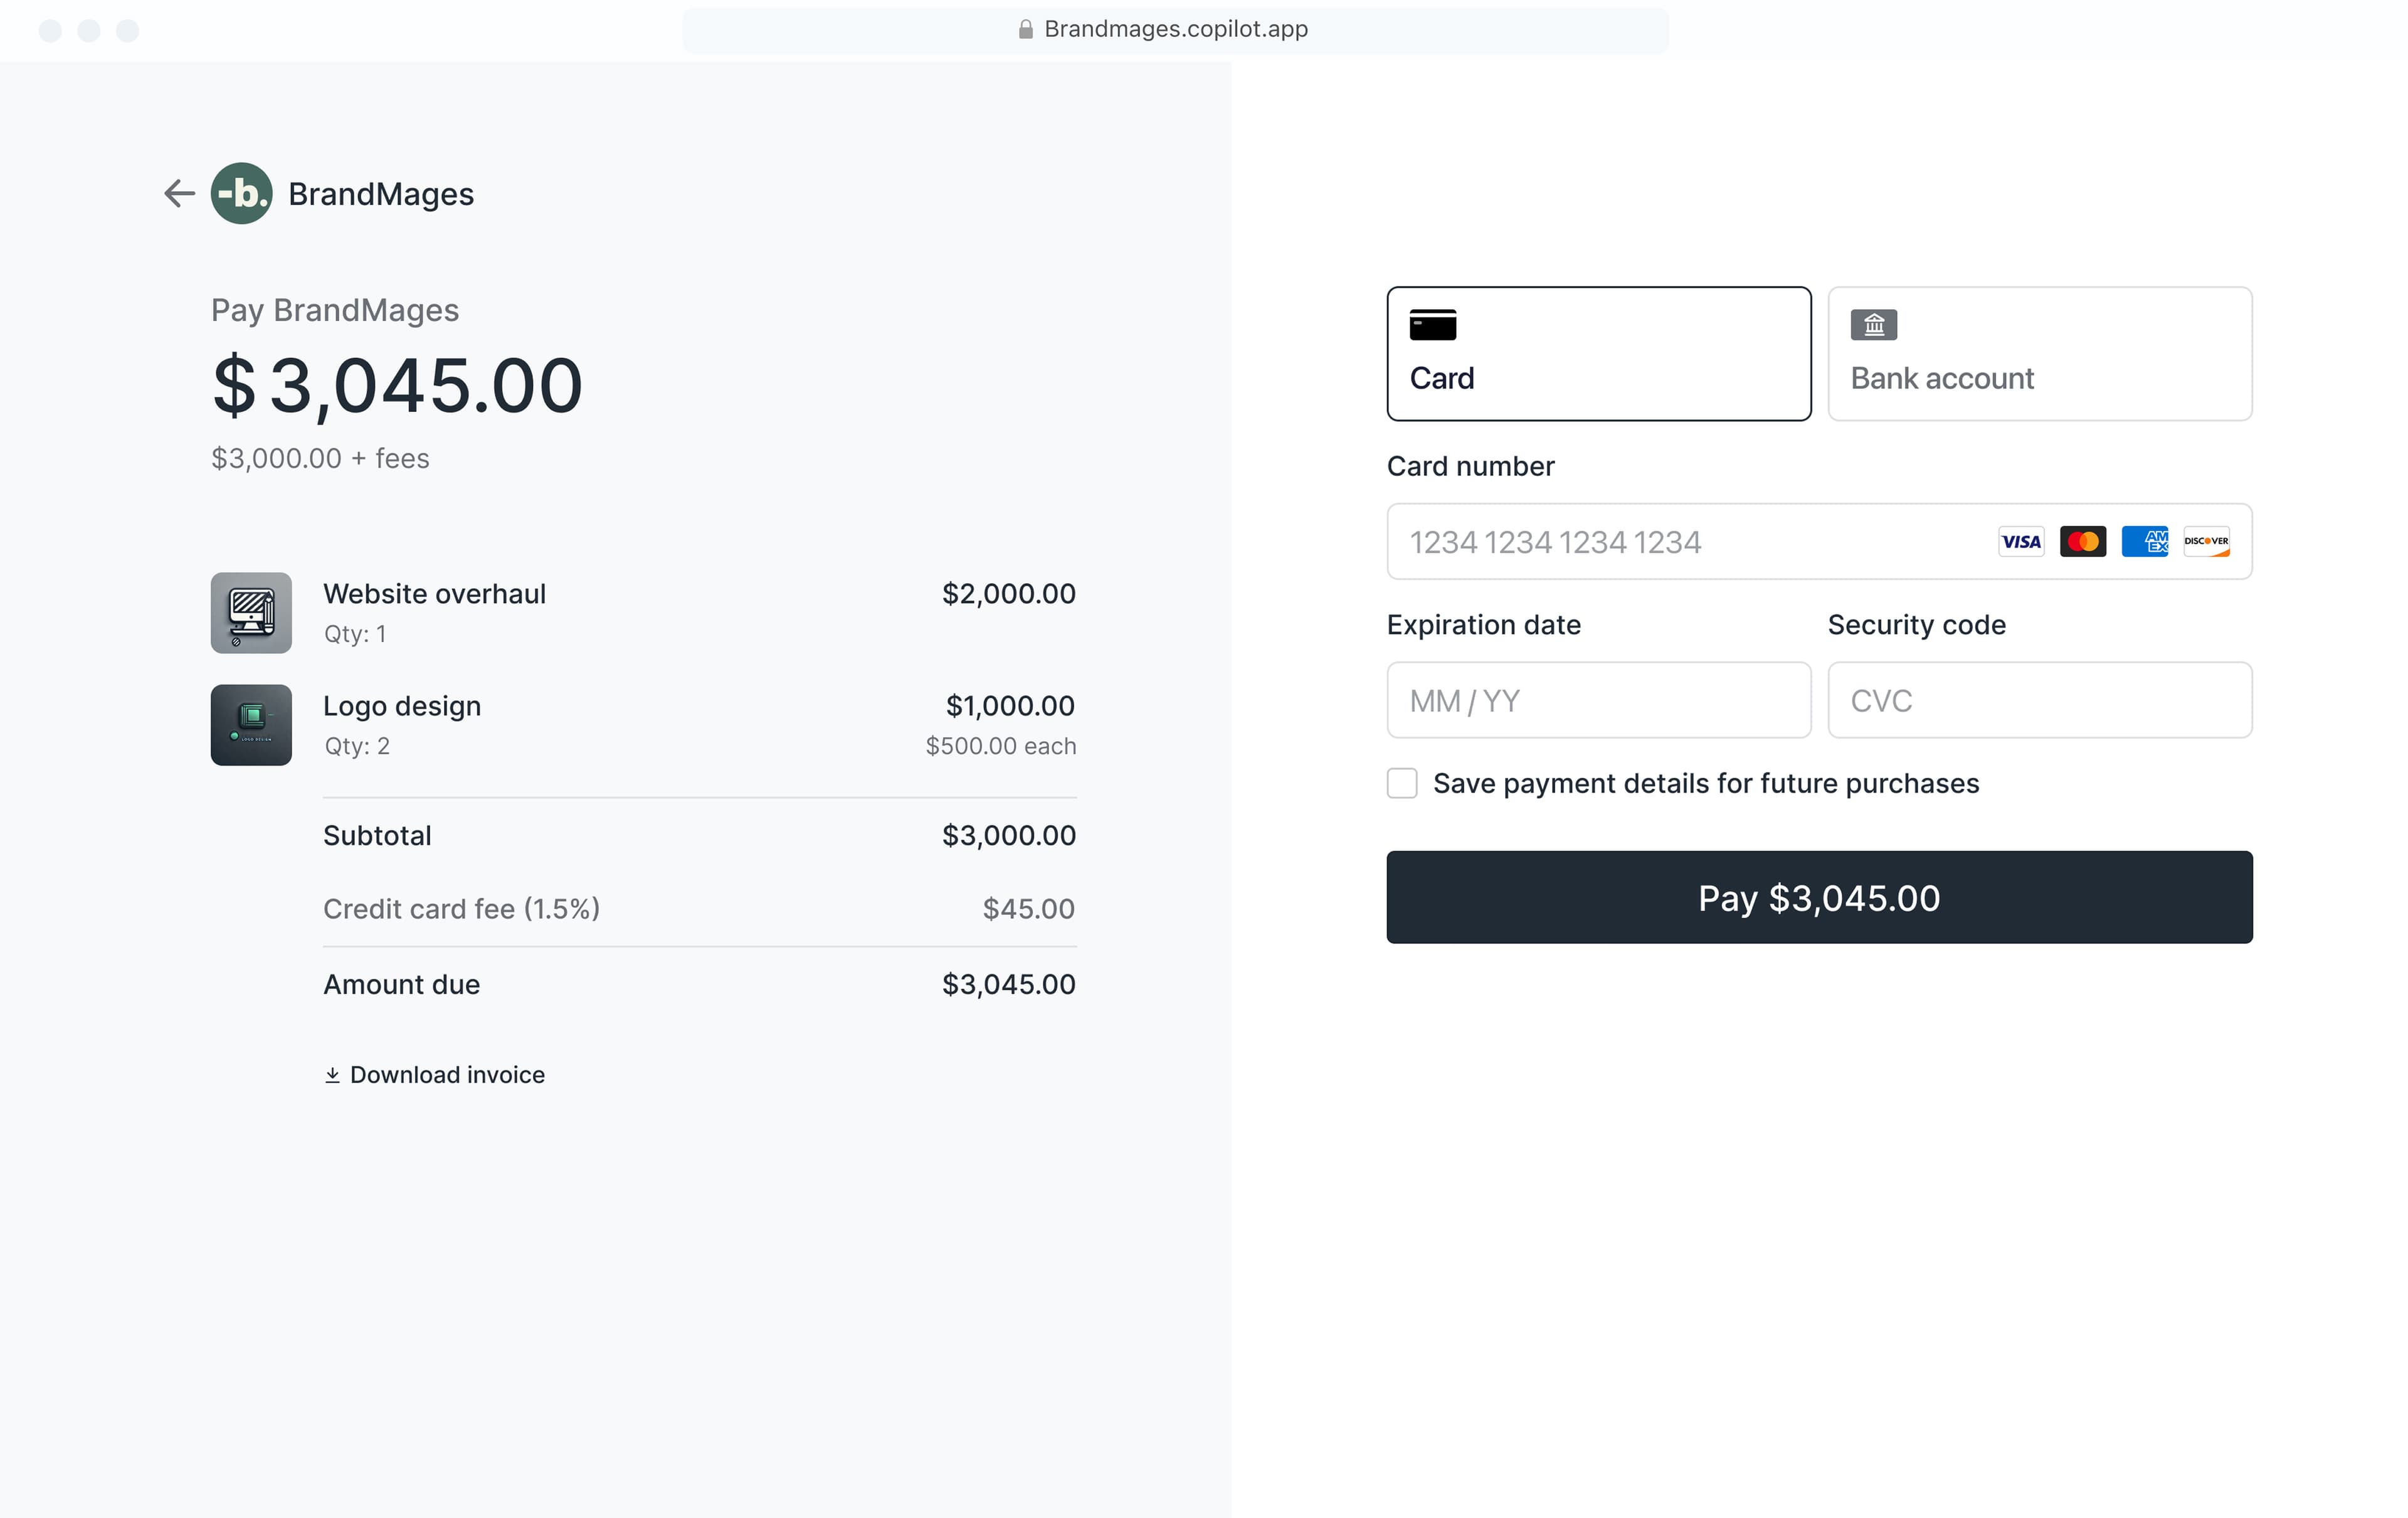Click the MM / YY expiration field
The width and height of the screenshot is (2408, 1518).
click(1598, 701)
